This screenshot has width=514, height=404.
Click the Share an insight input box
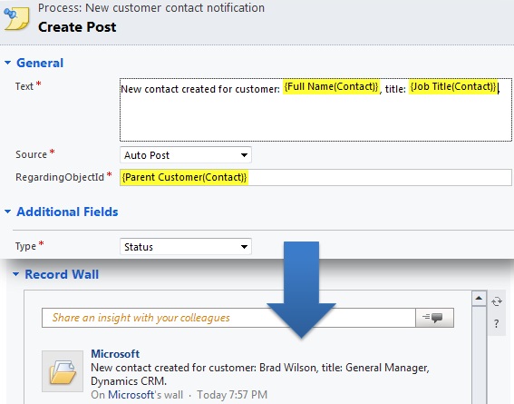pyautogui.click(x=228, y=318)
